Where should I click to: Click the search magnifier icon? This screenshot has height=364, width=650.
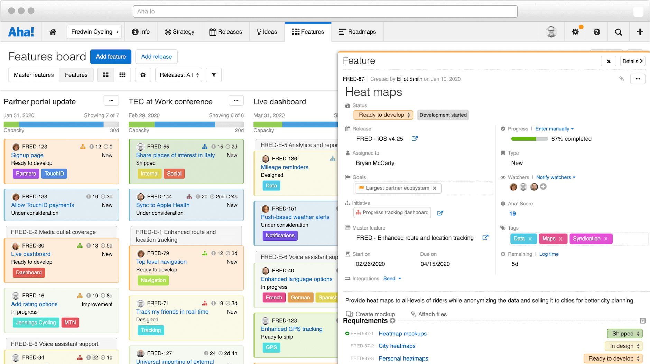tap(619, 32)
